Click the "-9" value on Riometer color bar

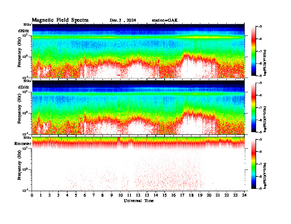(260, 188)
